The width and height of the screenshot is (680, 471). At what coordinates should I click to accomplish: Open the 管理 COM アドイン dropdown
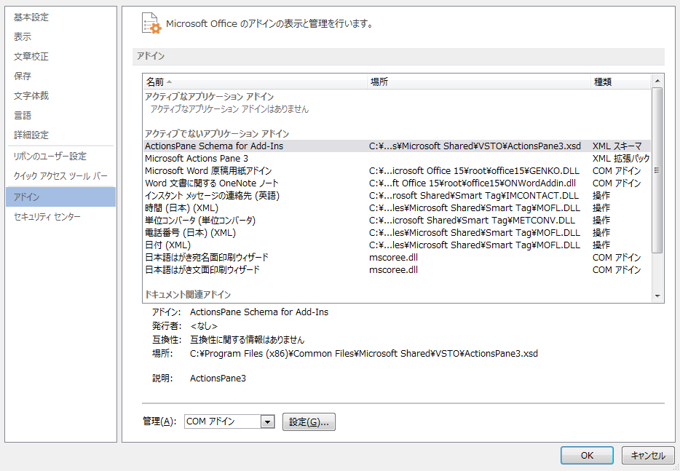tap(269, 421)
